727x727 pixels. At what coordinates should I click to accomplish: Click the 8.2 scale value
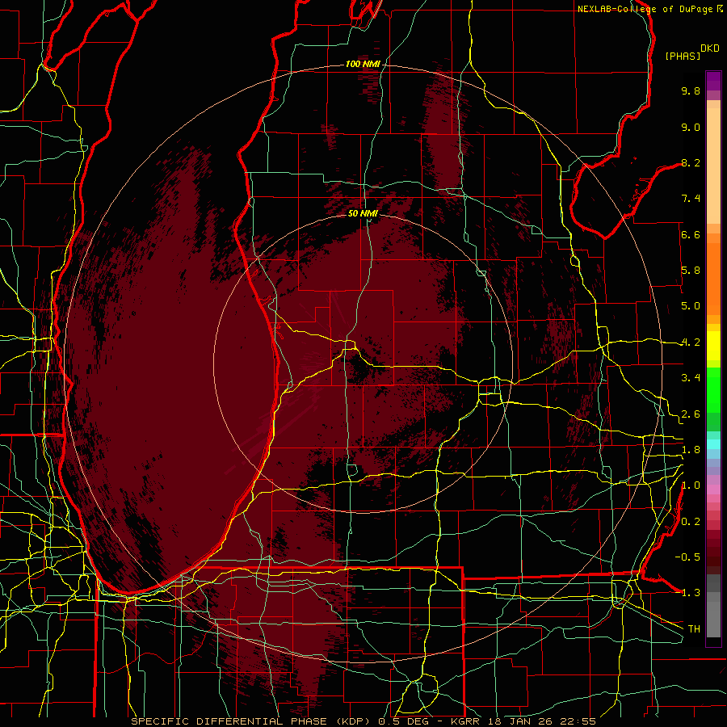point(691,162)
